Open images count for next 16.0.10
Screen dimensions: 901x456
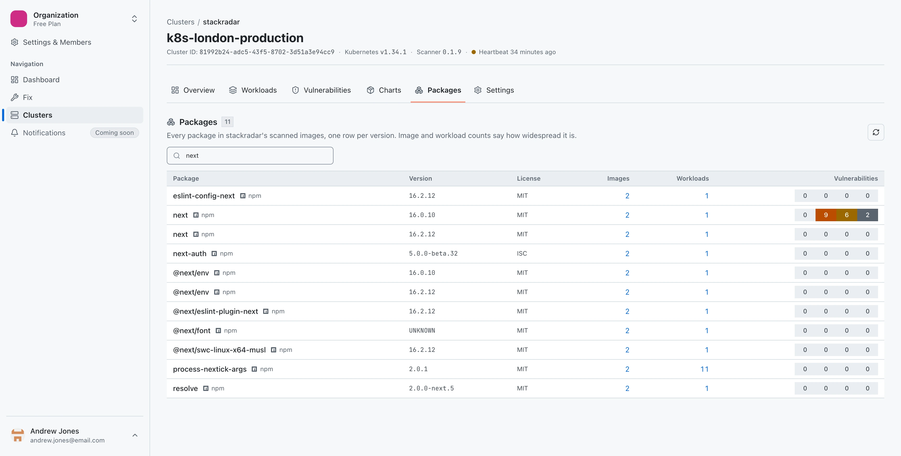tap(627, 215)
